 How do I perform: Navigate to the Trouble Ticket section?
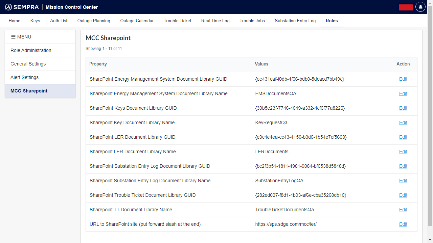coord(177,21)
